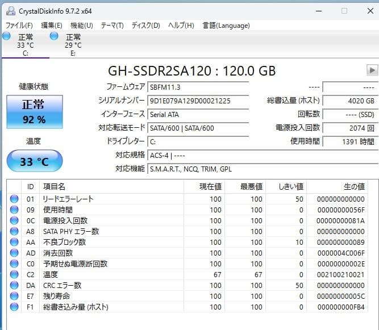Viewport: 379px width, 330px height.
Task: Open the ディスク(D) menu
Action: [146, 26]
